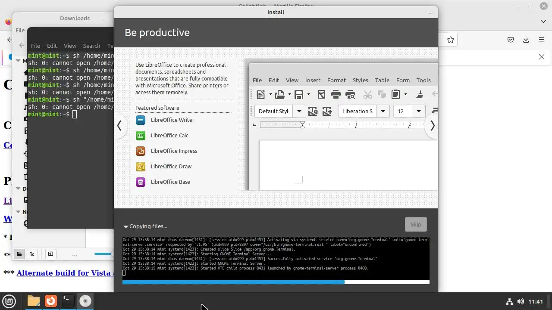Open the Table menu in the Writer preview
This screenshot has height=310, width=552.
382,80
